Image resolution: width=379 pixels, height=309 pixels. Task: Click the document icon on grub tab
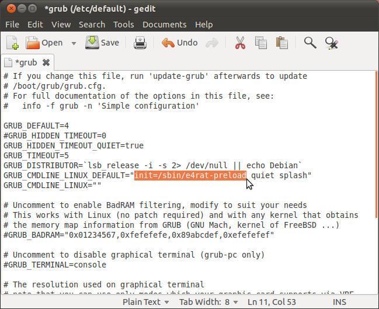[8, 63]
